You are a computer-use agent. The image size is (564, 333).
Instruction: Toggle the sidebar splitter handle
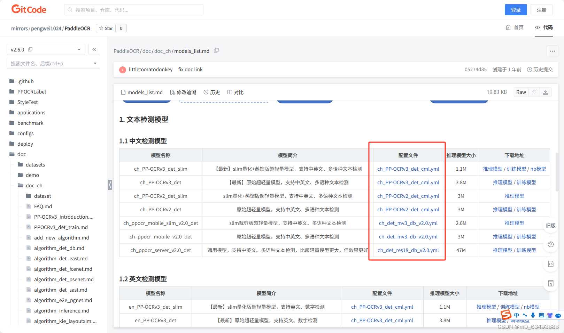point(110,185)
